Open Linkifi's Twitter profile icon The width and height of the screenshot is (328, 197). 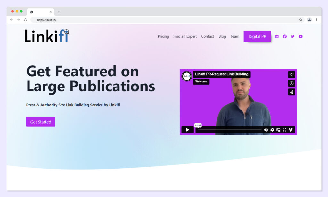[293, 36]
